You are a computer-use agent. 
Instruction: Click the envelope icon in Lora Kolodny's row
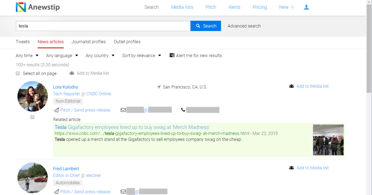point(123,110)
